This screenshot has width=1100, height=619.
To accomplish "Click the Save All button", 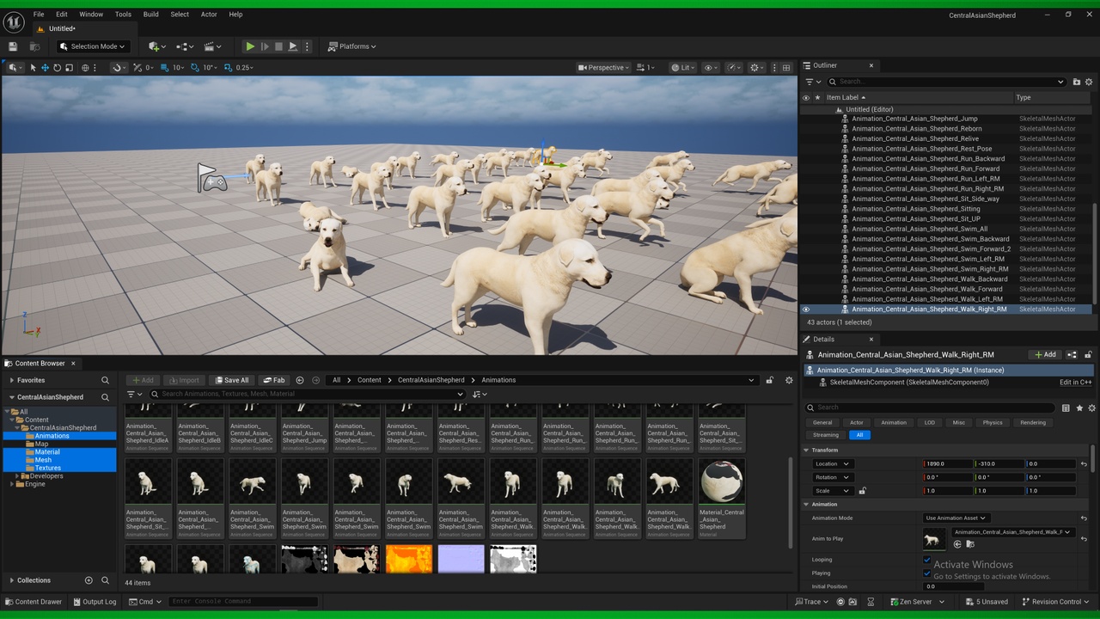I will [231, 380].
